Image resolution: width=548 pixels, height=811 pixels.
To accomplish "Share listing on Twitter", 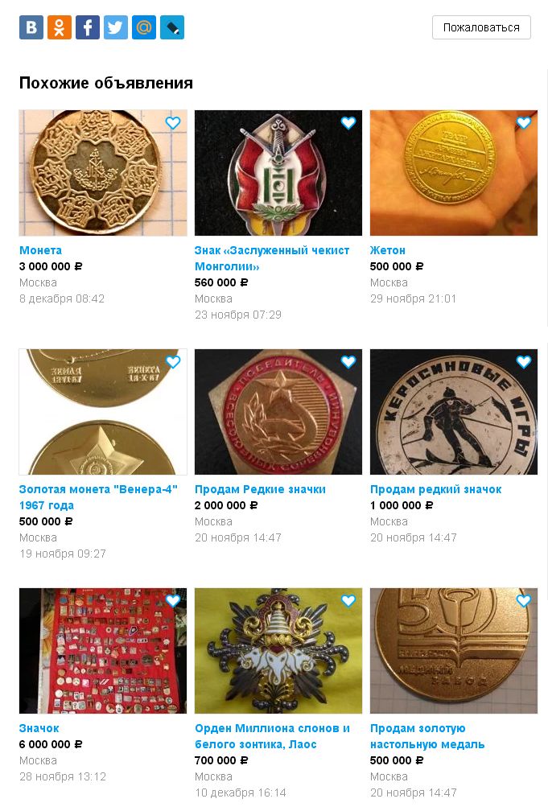I will tap(115, 27).
